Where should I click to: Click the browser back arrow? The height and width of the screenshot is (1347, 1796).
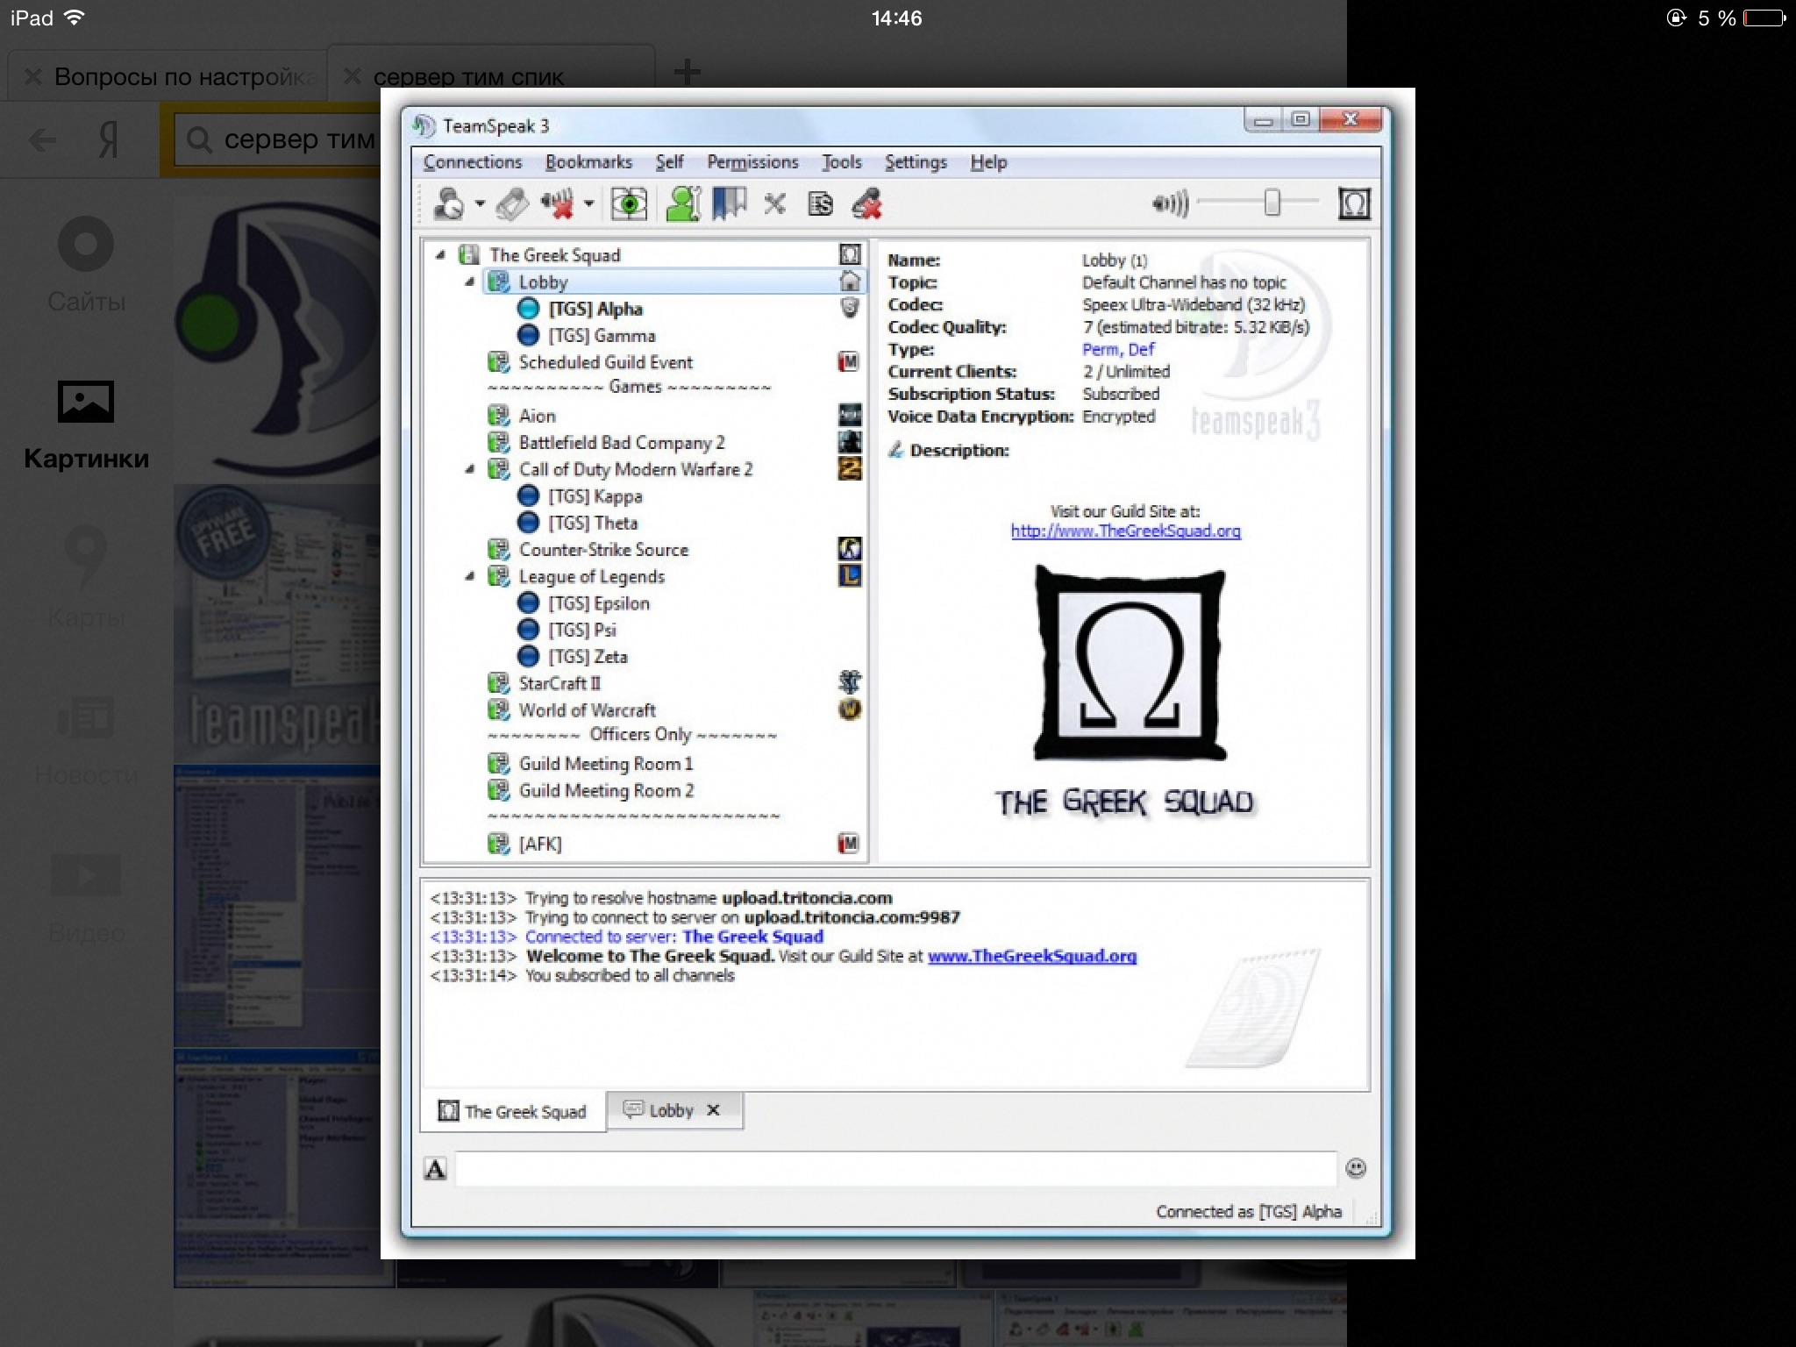(x=42, y=140)
